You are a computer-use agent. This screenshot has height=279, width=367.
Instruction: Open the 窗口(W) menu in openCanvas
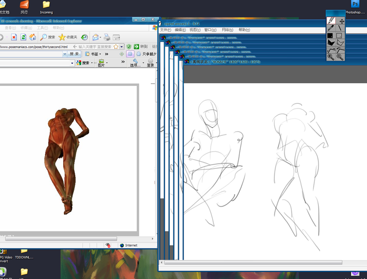pos(210,30)
